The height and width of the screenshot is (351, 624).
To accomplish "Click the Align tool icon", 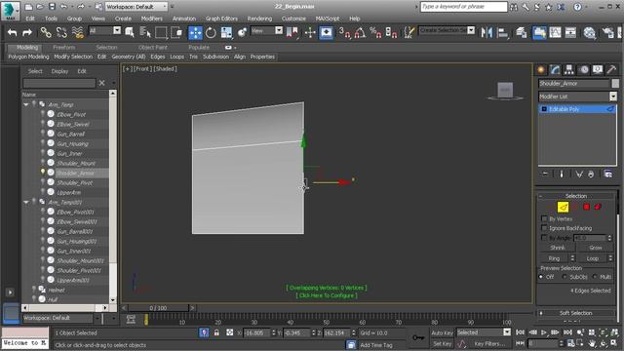I will point(503,32).
